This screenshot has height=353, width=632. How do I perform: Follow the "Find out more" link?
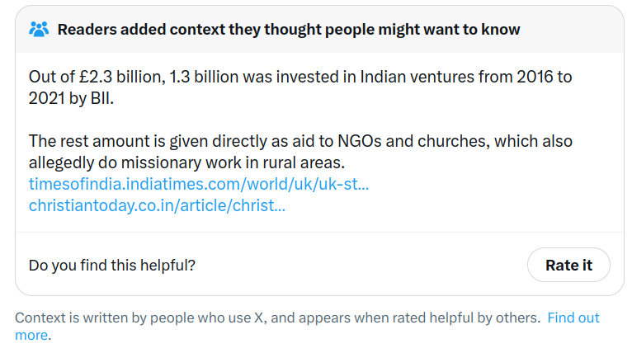point(573,318)
